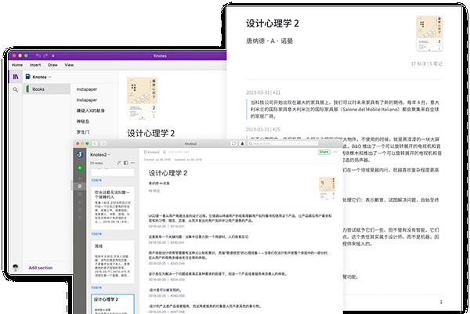Image resolution: width=470 pixels, height=314 pixels.
Task: Click author 唐纳德·A·诺曼 in PDF preview
Action: point(269,41)
